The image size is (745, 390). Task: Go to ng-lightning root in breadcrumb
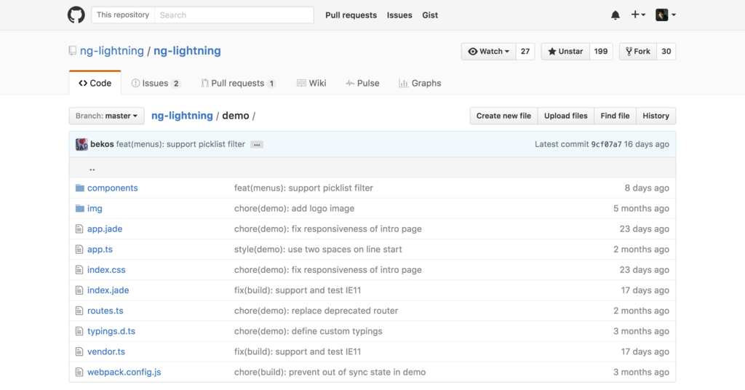(182, 116)
